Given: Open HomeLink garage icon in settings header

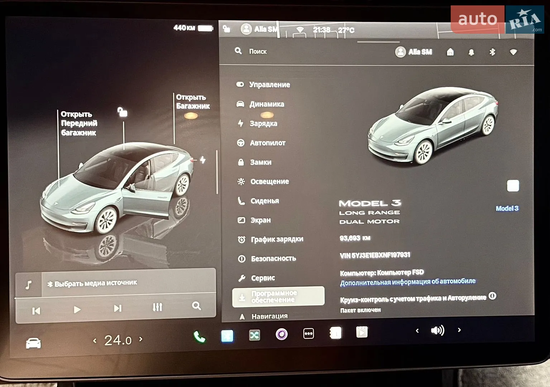Looking at the screenshot, I should click(450, 52).
